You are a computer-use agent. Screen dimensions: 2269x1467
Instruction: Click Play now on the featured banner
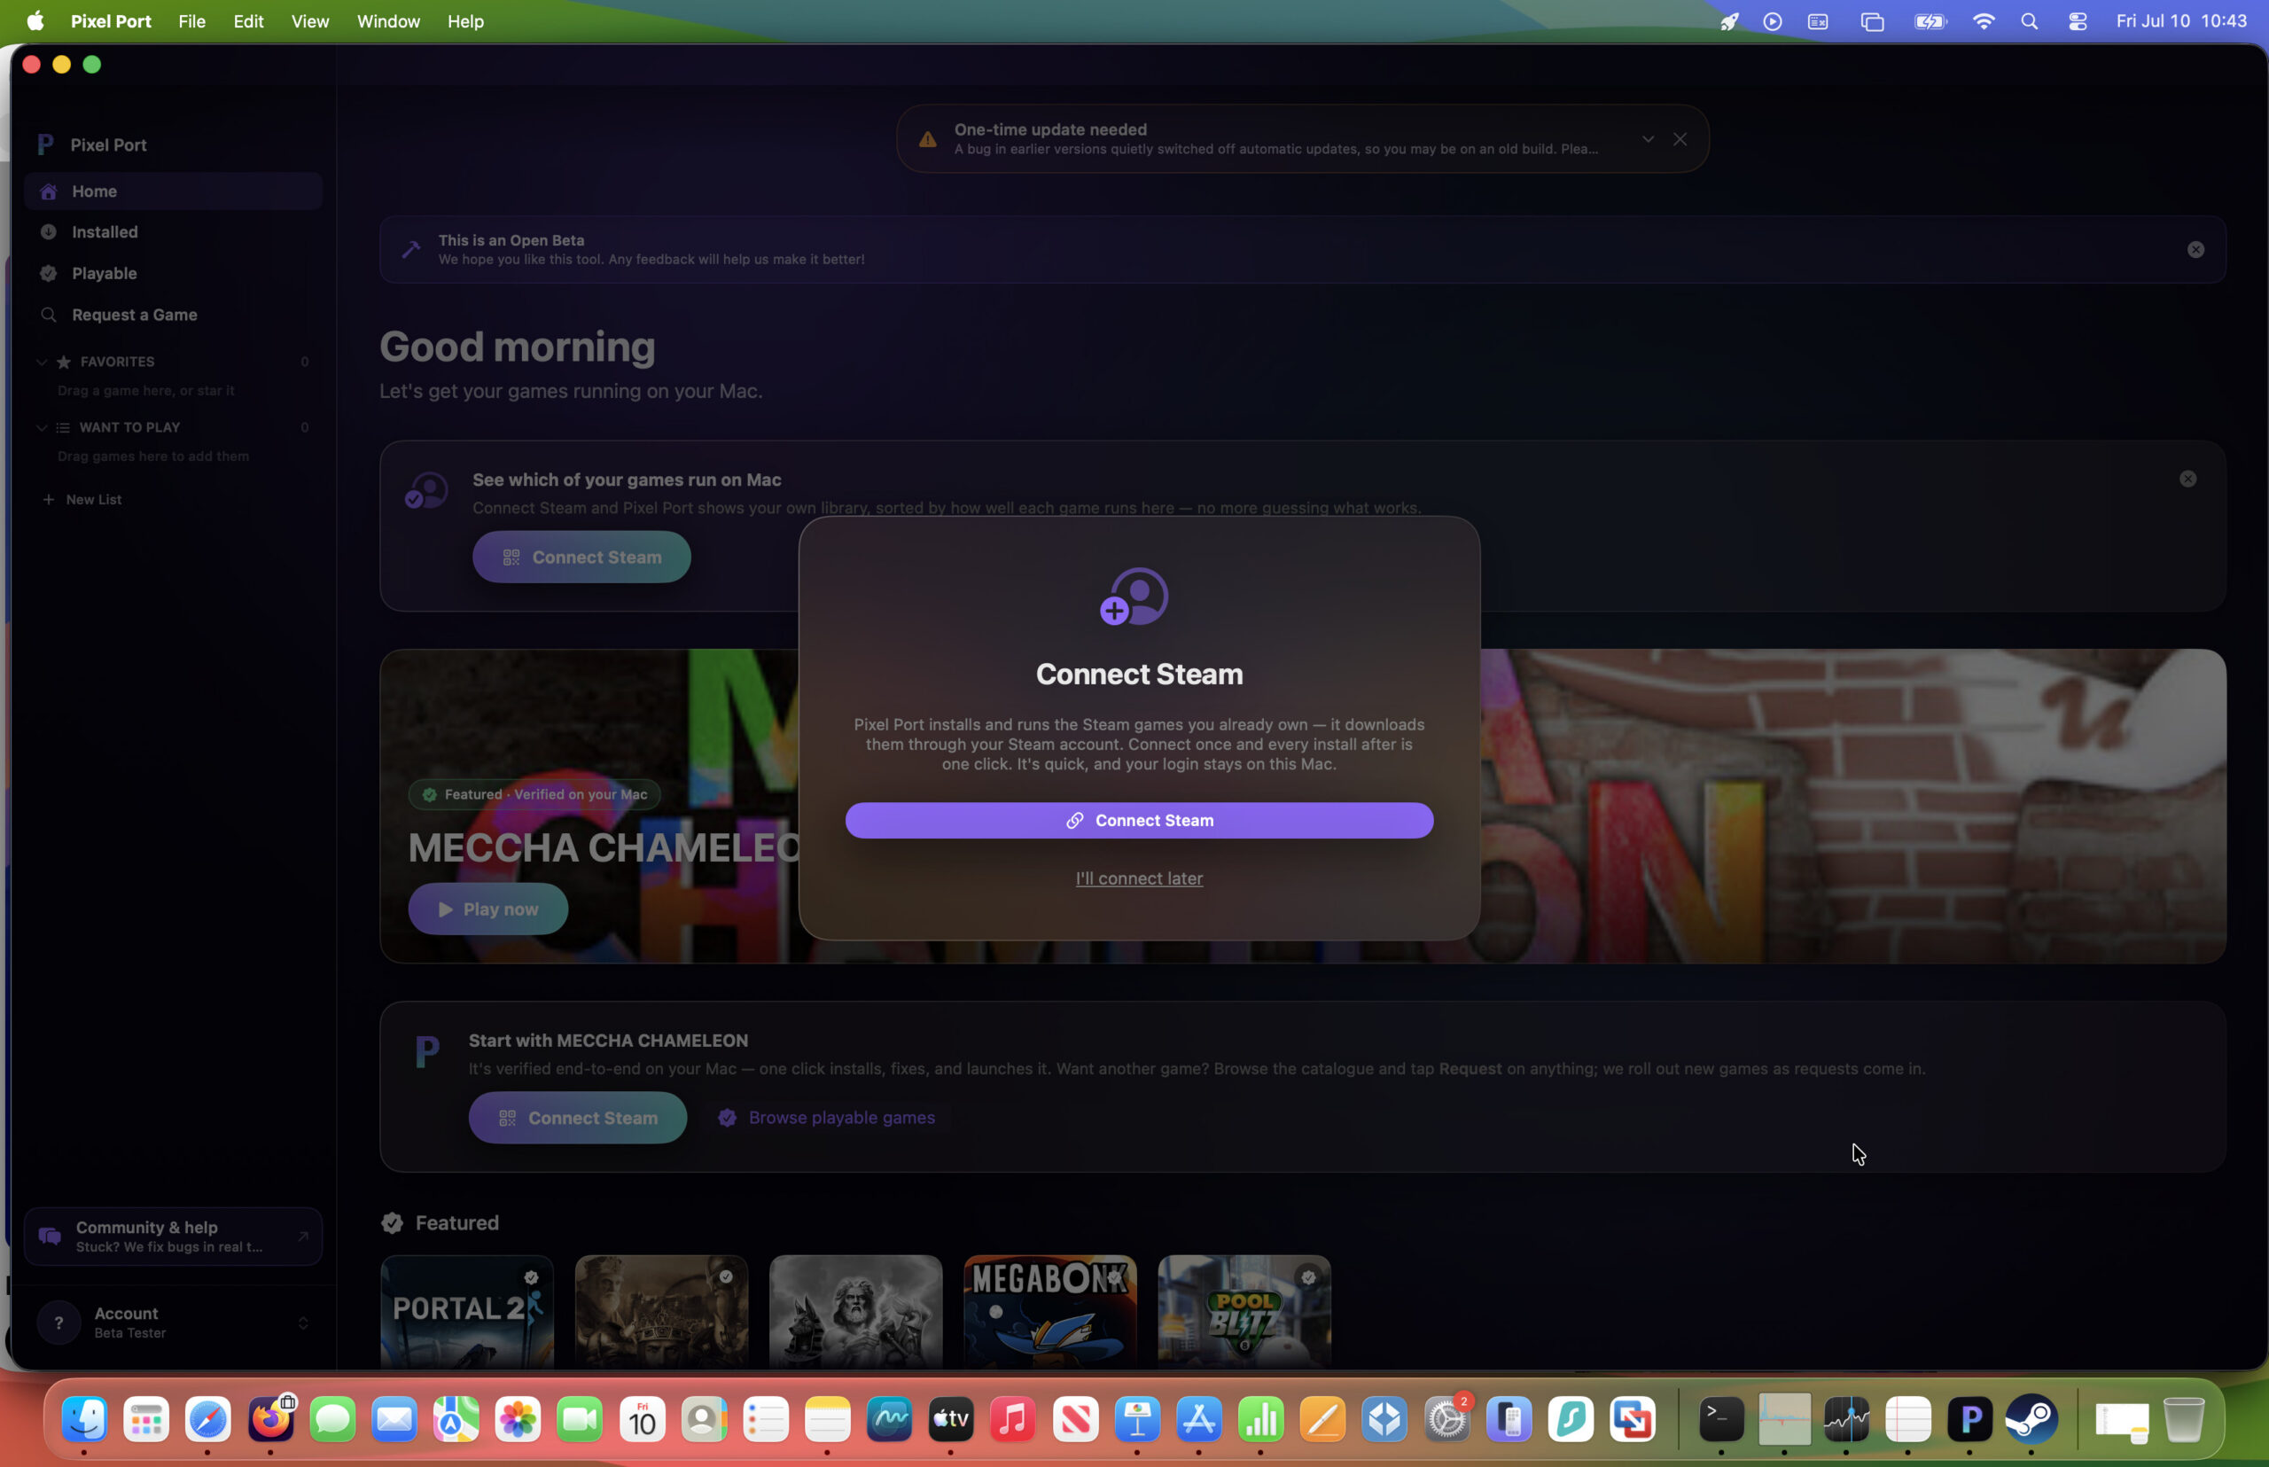(487, 909)
